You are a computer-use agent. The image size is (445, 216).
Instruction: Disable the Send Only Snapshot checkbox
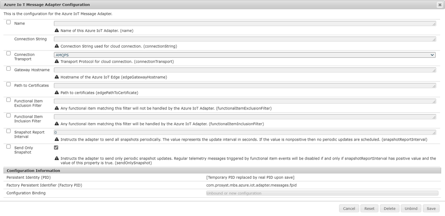pyautogui.click(x=56, y=147)
